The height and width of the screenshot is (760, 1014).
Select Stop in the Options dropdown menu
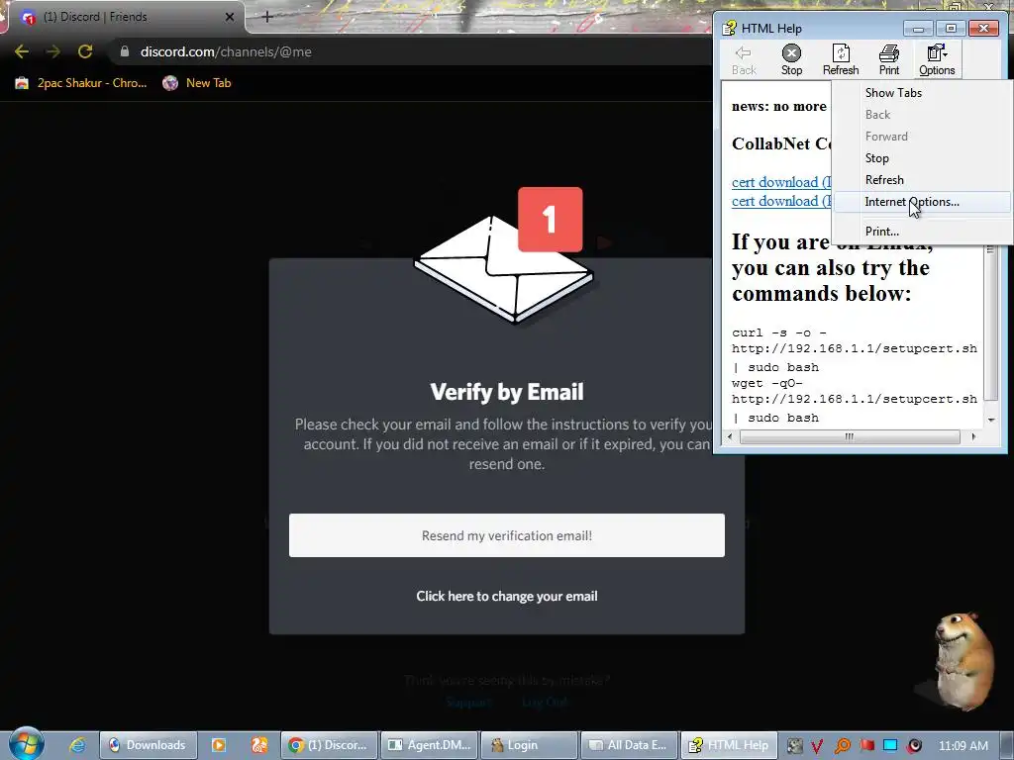pos(877,158)
